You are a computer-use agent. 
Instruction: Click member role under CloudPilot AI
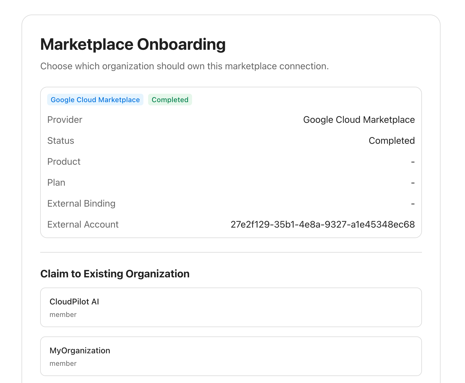tap(63, 315)
